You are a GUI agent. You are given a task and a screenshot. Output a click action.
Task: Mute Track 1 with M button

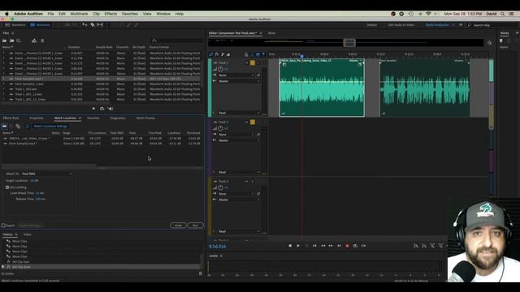coord(247,62)
